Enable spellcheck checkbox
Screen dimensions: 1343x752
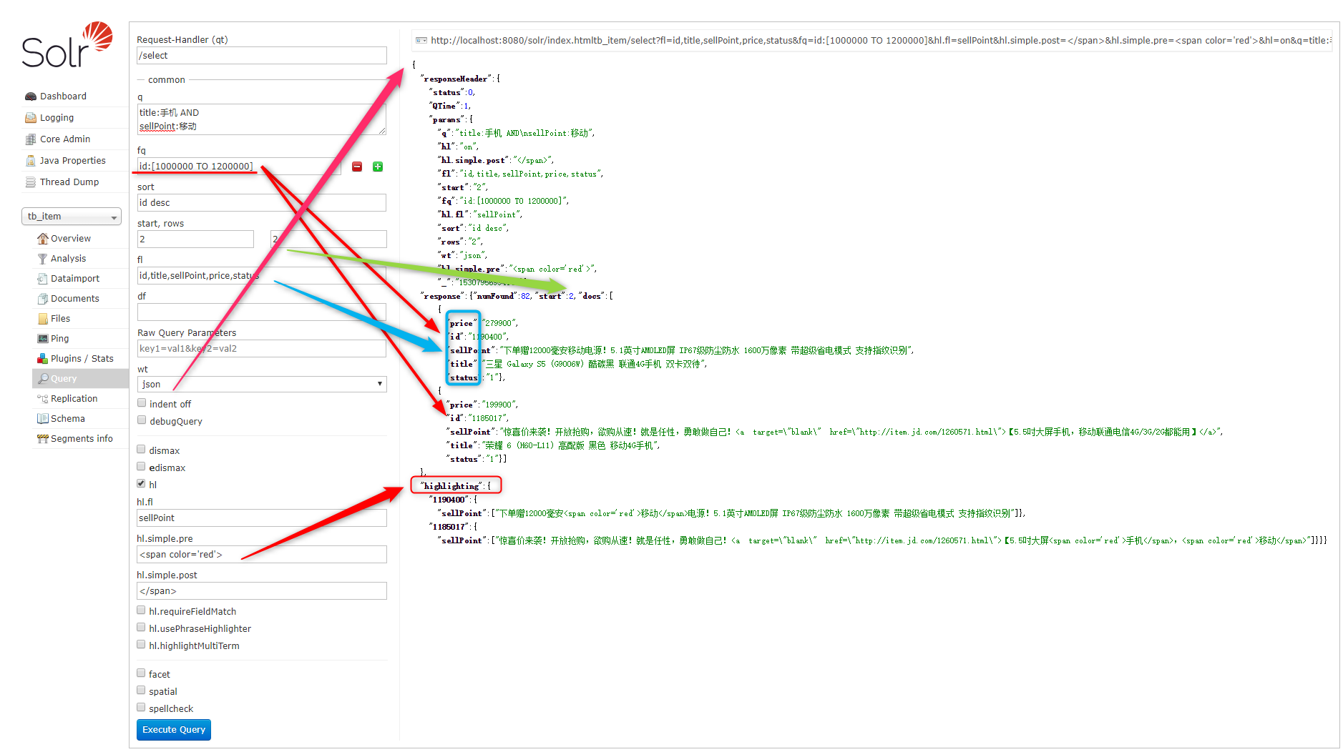click(142, 708)
